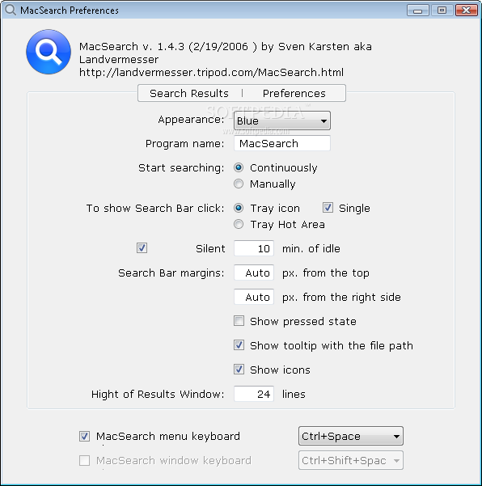Click the landvermesser.tripod.com URL text

pyautogui.click(x=211, y=72)
